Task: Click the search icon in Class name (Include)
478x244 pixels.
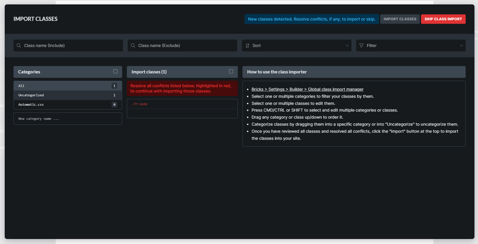Action: coord(19,46)
